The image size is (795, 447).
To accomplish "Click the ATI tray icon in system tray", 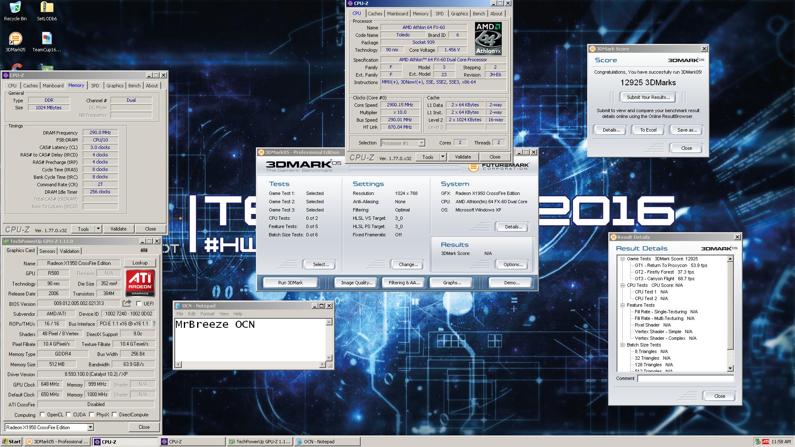I will coord(766,442).
